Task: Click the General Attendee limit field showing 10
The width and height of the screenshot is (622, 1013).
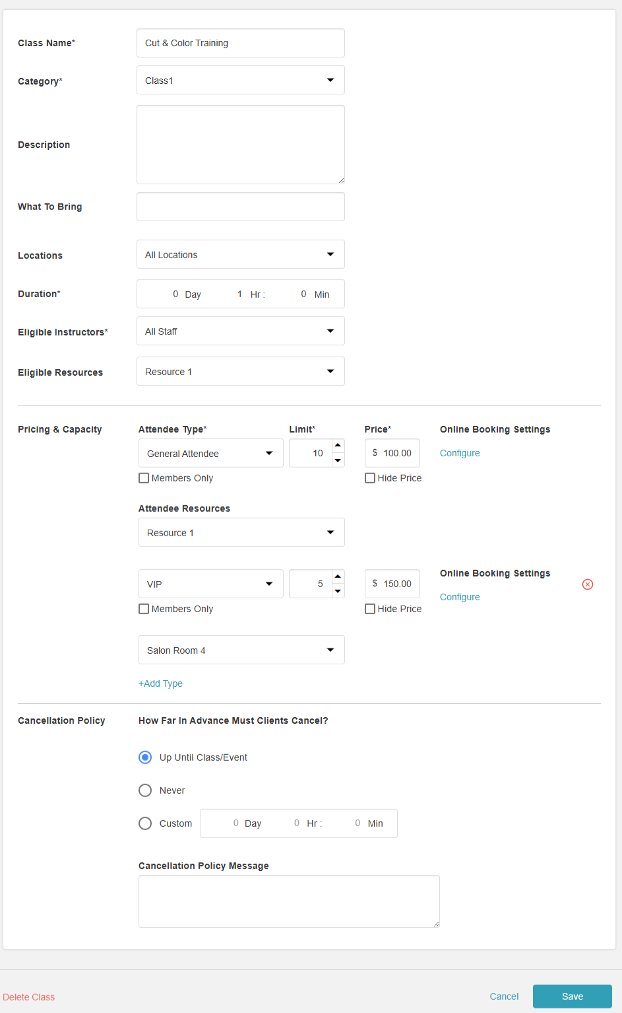Action: (x=311, y=453)
